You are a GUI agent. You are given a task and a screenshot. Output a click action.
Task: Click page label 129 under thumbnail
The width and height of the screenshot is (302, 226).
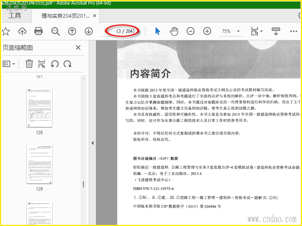click(39, 189)
